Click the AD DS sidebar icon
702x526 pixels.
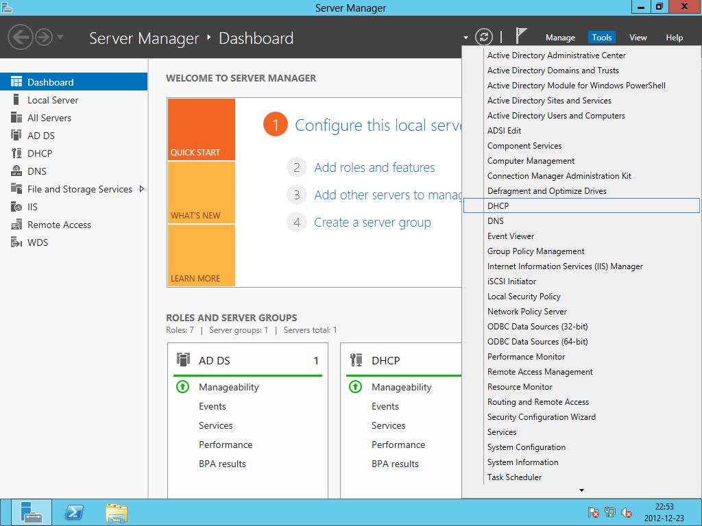tap(16, 135)
